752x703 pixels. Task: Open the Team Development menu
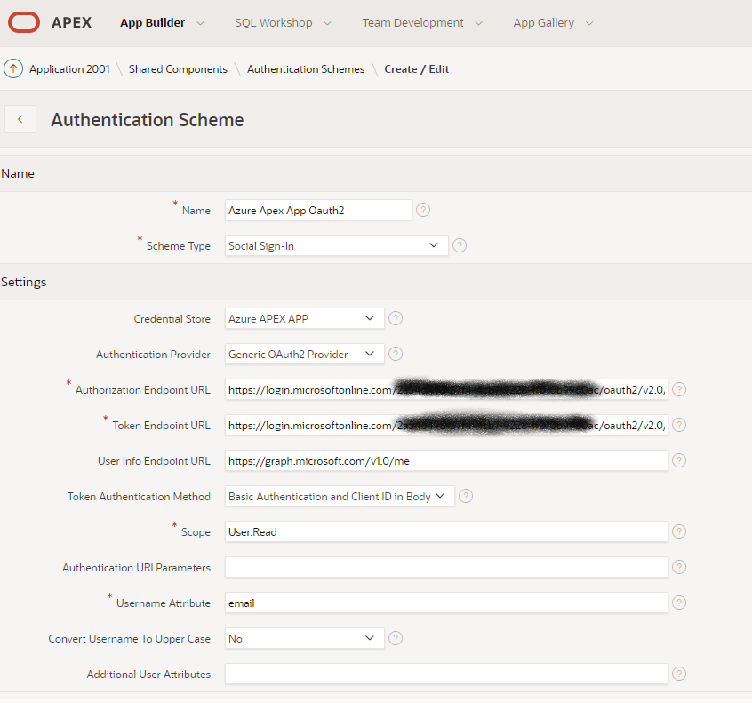(422, 23)
